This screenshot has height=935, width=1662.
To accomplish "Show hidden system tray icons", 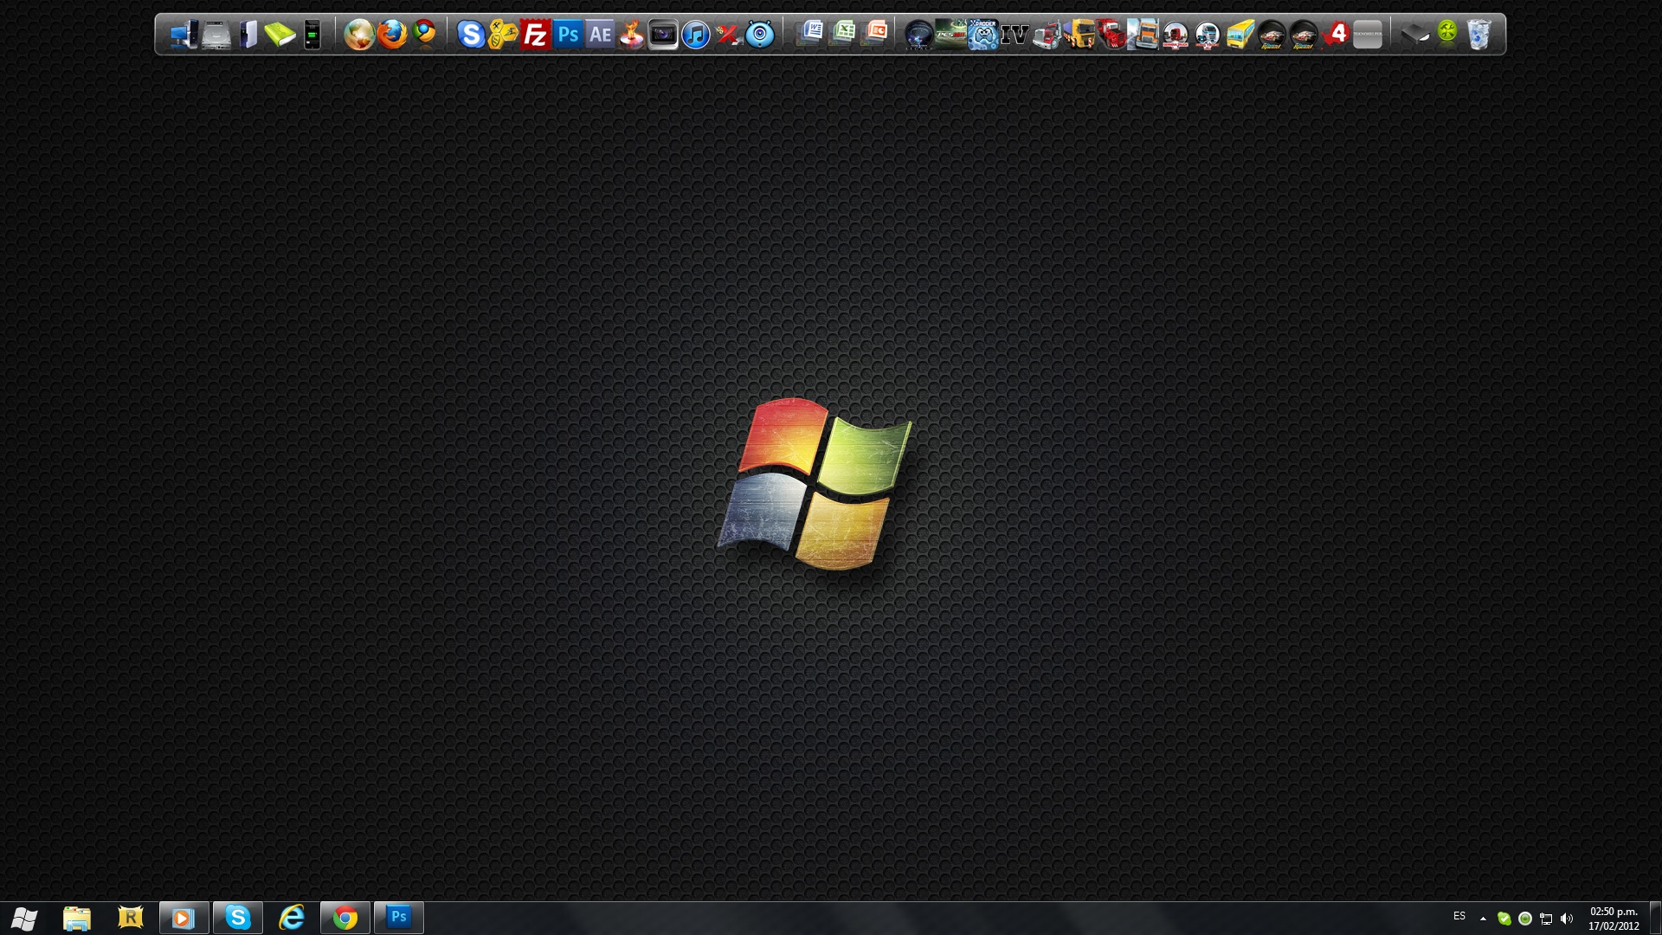I will pyautogui.click(x=1483, y=918).
